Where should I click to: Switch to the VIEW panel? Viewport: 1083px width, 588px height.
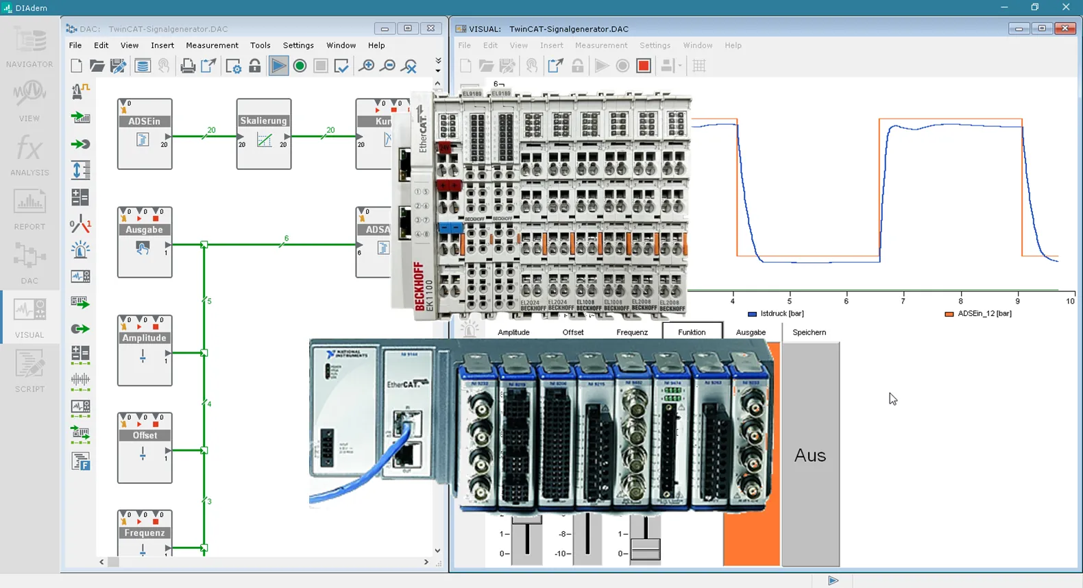[29, 101]
